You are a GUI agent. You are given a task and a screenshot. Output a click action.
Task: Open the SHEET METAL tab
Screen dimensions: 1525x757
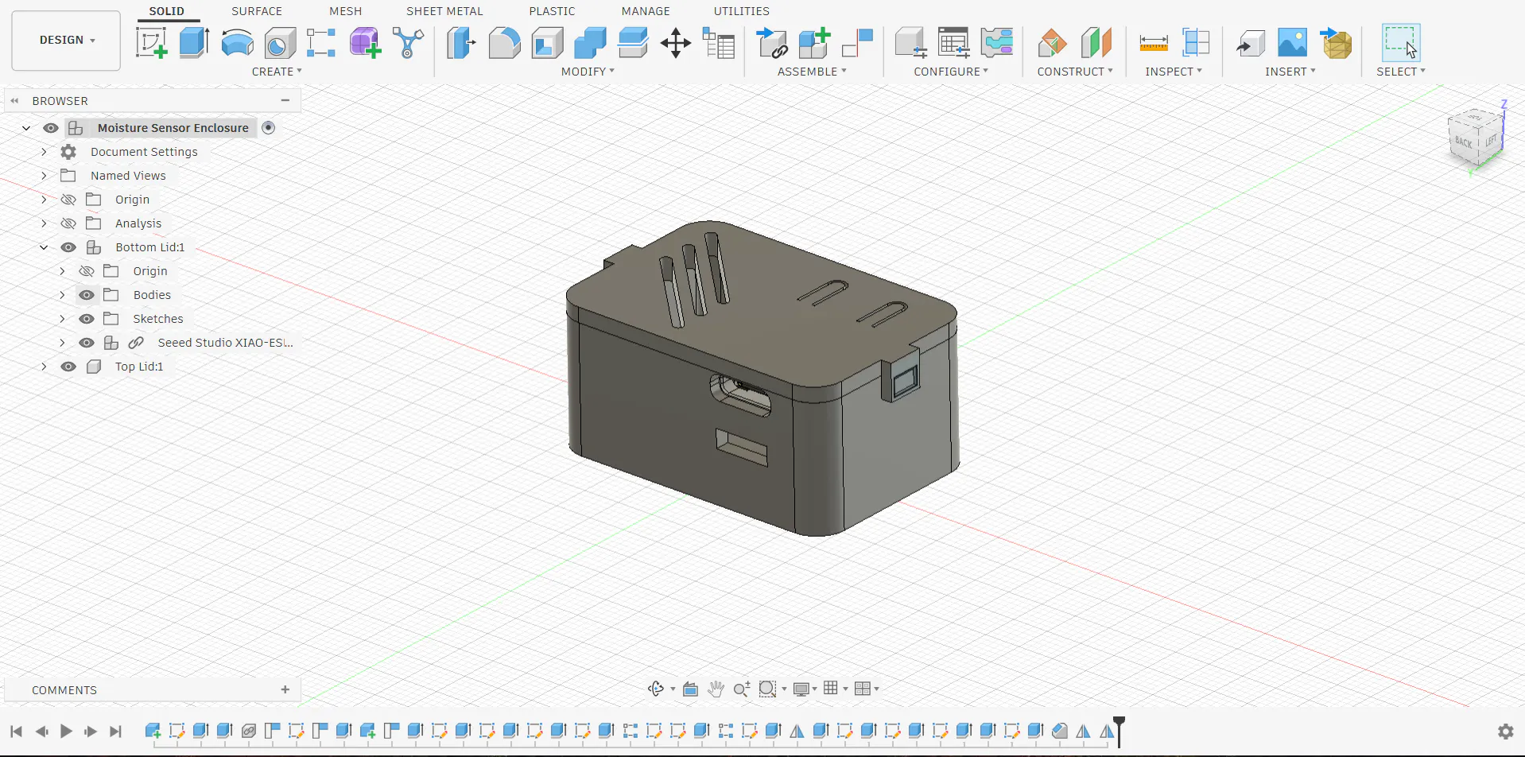point(444,11)
